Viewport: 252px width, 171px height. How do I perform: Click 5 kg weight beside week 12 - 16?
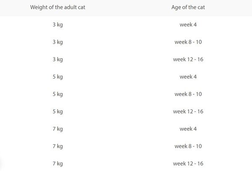(57, 111)
